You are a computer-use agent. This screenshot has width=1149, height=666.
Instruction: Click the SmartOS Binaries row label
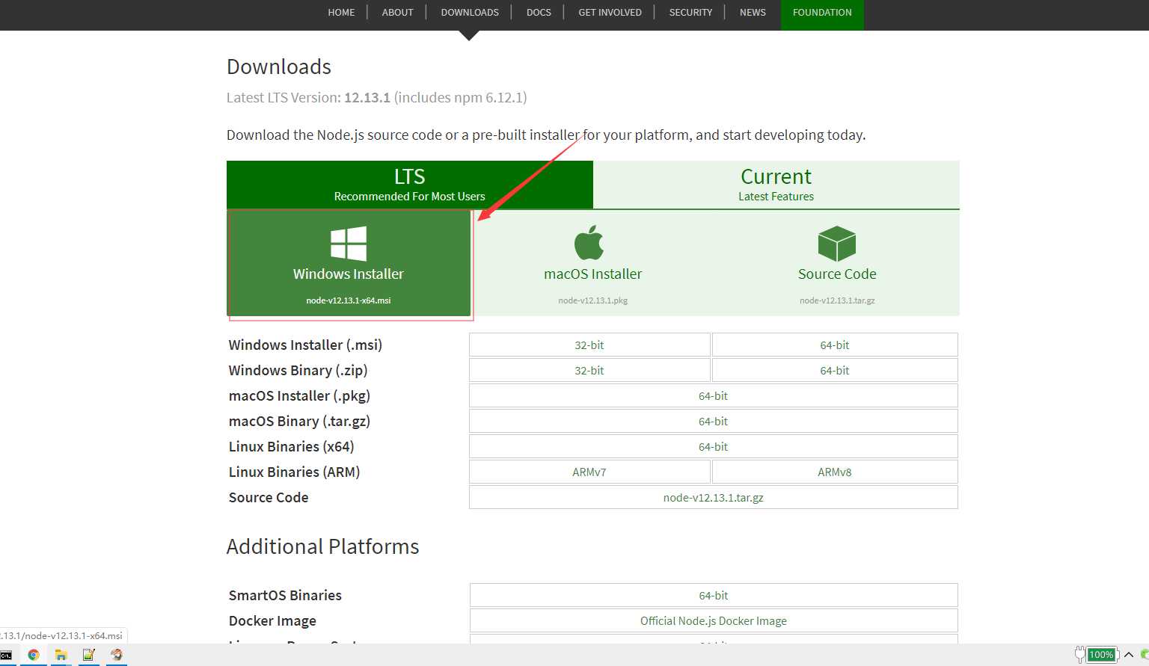(x=285, y=595)
